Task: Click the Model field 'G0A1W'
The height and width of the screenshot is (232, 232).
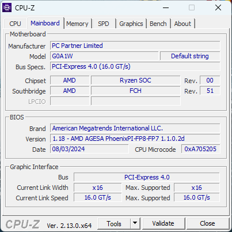Action: (104, 56)
